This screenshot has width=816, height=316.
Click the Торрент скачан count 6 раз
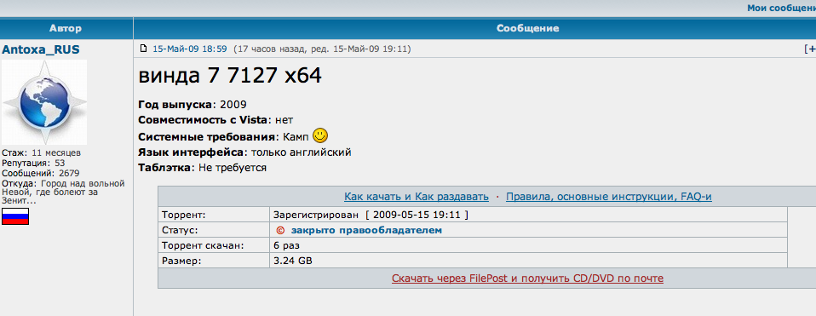(286, 245)
